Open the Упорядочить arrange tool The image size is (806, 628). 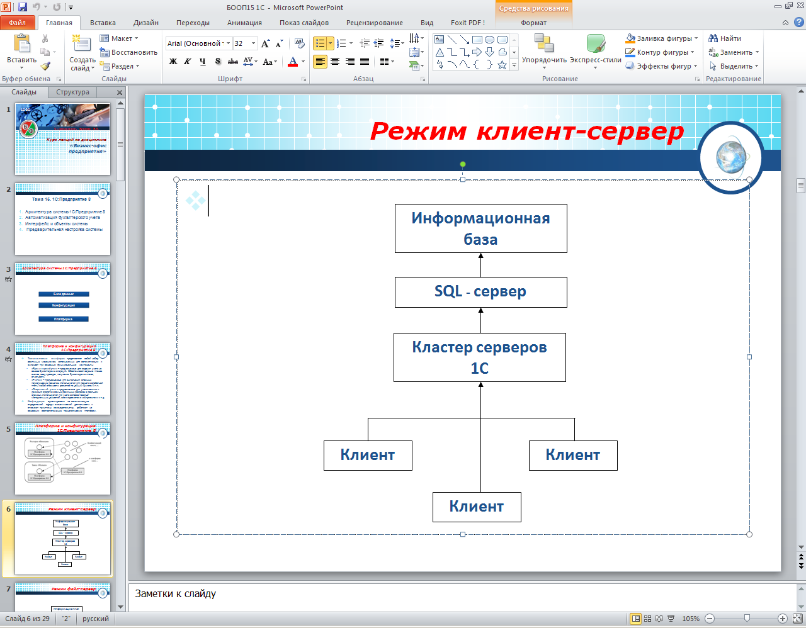pos(544,49)
